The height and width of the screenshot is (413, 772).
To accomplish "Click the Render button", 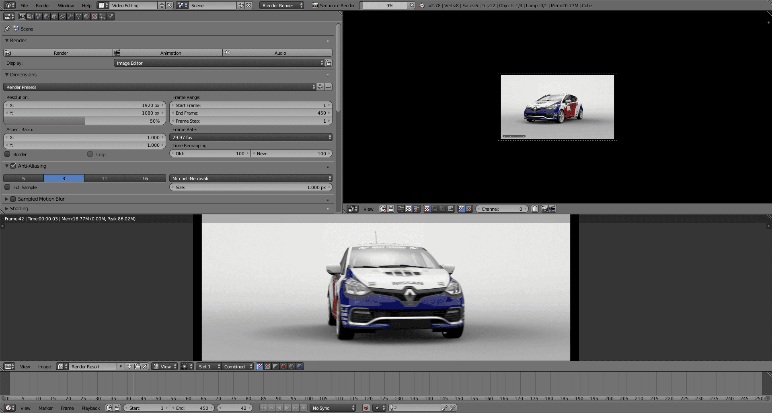I will [x=58, y=53].
